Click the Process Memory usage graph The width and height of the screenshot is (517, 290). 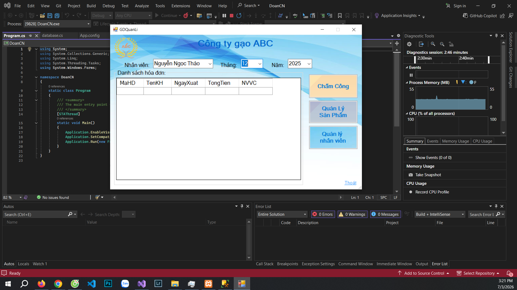[452, 98]
